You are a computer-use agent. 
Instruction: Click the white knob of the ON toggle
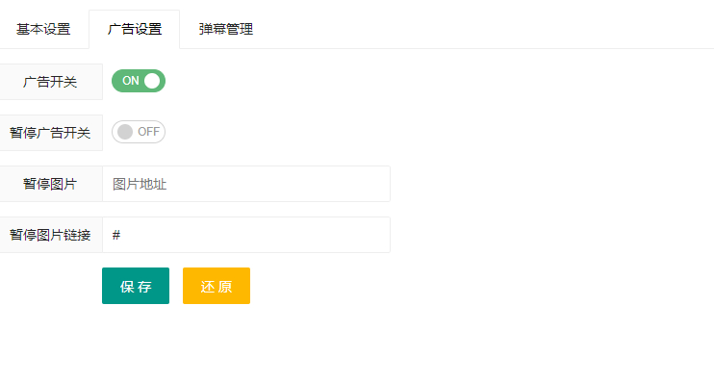pos(152,81)
